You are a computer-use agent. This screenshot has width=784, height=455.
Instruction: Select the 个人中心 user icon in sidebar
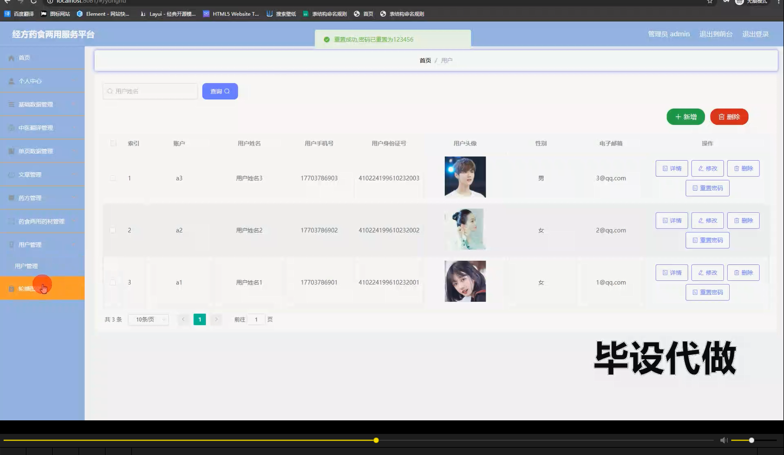(10, 81)
